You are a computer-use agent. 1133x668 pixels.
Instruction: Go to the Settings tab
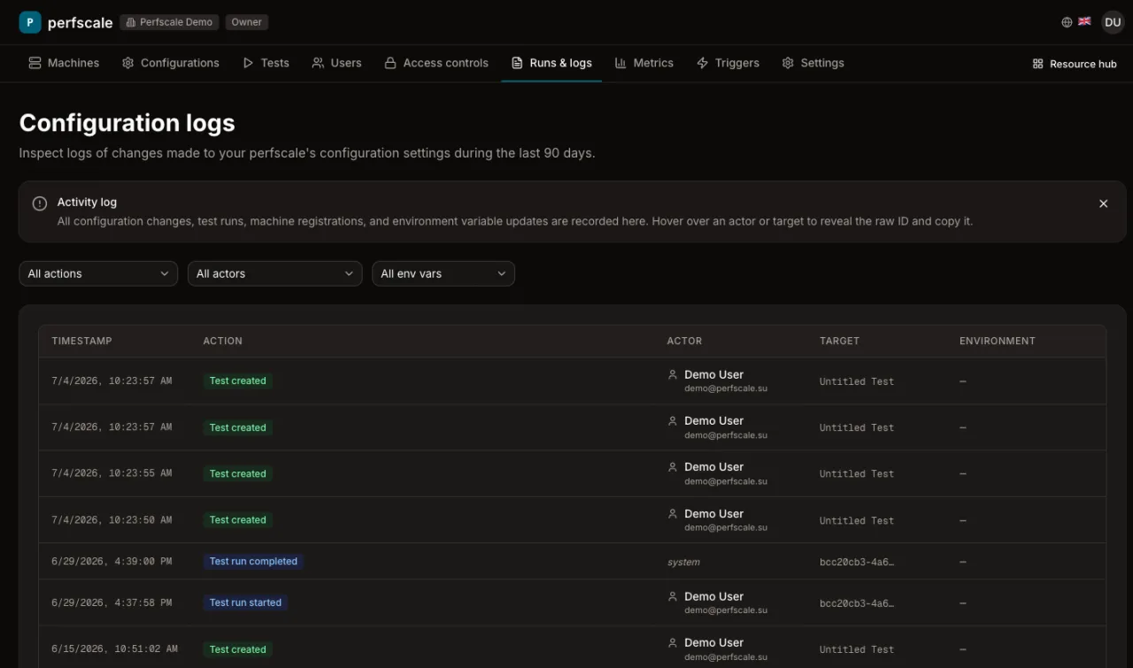point(813,63)
